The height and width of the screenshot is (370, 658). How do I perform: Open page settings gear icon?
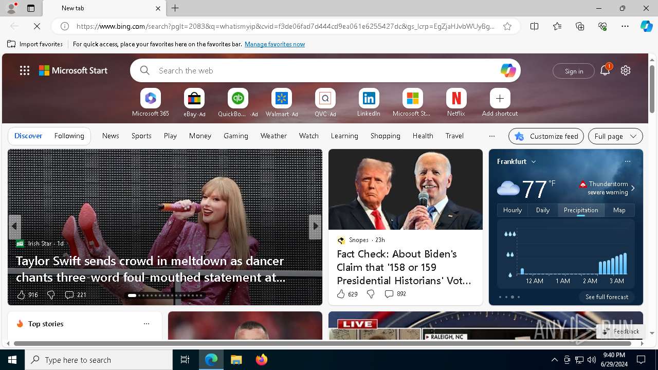click(x=626, y=70)
